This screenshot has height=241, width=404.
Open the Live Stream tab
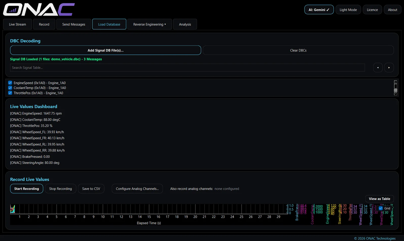point(17,24)
